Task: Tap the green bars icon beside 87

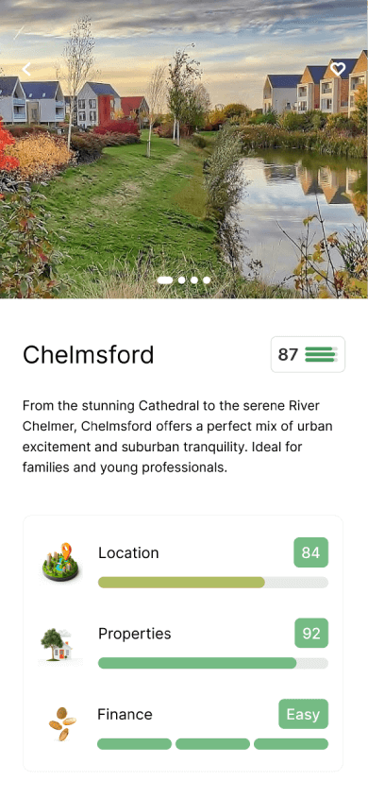Action: point(322,354)
